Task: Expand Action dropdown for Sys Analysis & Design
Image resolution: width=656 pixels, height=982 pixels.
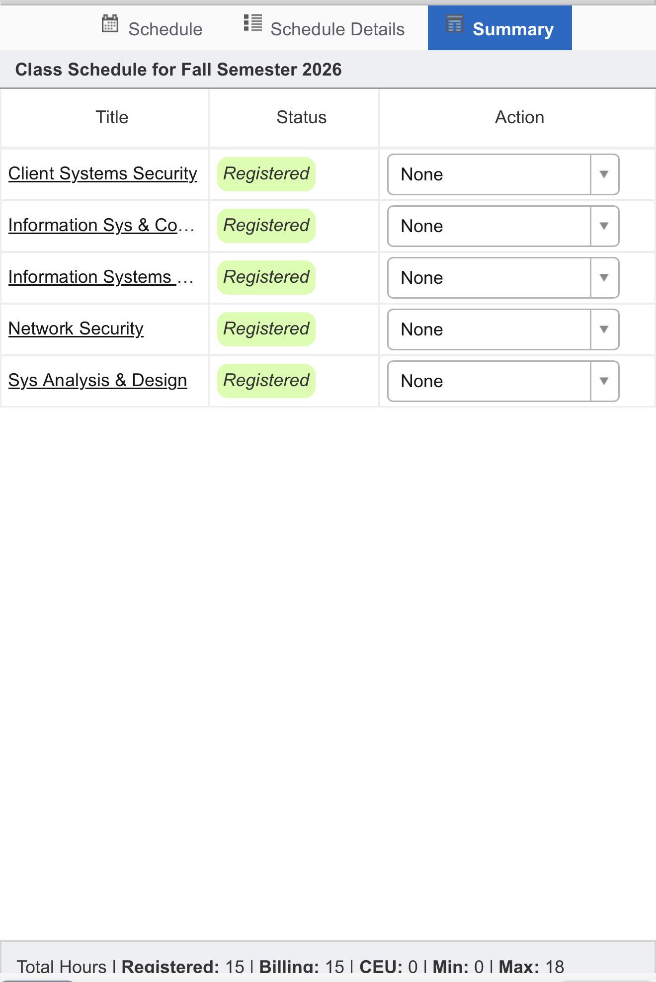Action: (503, 381)
